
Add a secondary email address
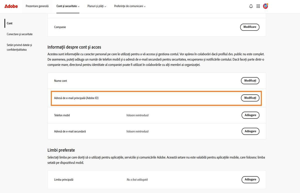tap(250, 131)
